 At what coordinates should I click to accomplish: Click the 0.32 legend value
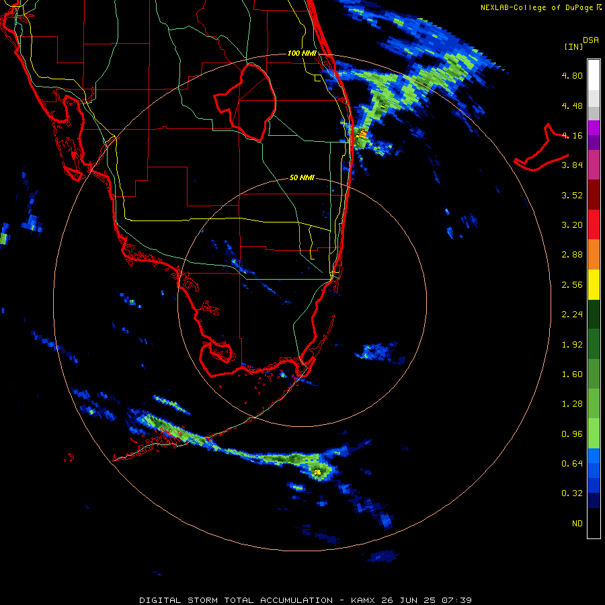pos(572,493)
